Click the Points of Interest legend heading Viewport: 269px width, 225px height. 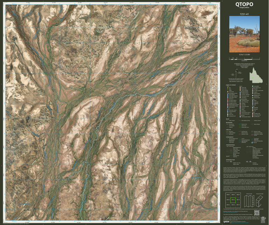[231, 85]
